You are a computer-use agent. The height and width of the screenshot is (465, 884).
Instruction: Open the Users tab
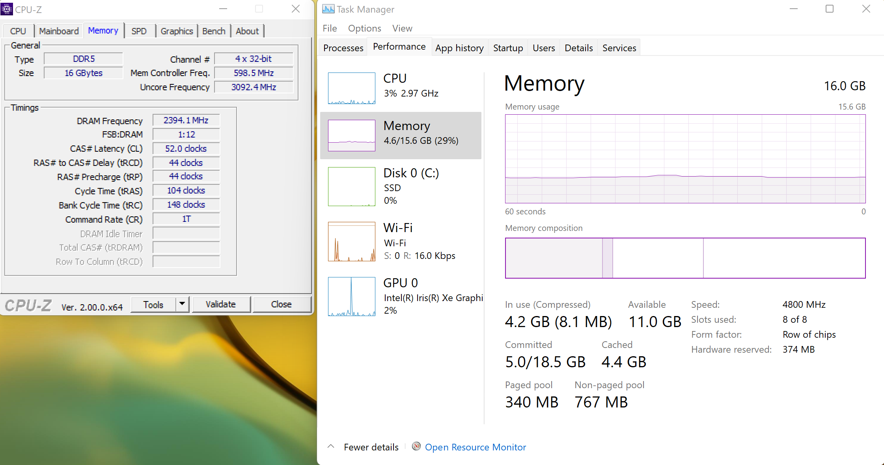pos(544,48)
